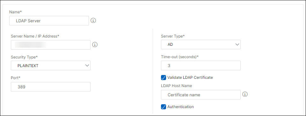
Task: Click the Time-out (seconds)* label
Action: [180, 57]
